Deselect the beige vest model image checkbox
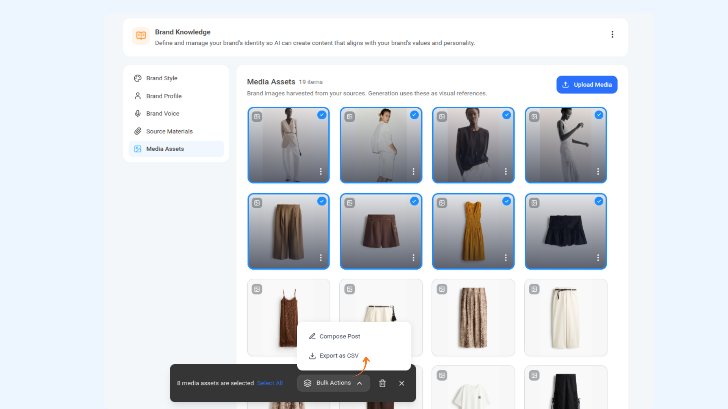The image size is (728, 409). [322, 115]
